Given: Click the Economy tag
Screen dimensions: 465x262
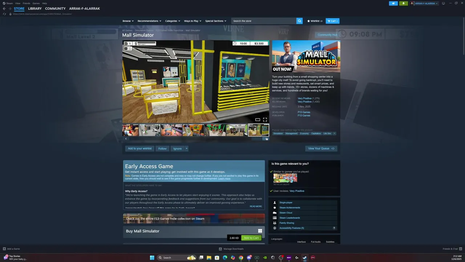Looking at the screenshot, I should (x=304, y=134).
